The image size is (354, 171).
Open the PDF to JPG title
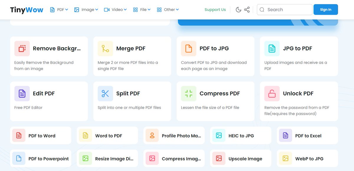point(214,48)
